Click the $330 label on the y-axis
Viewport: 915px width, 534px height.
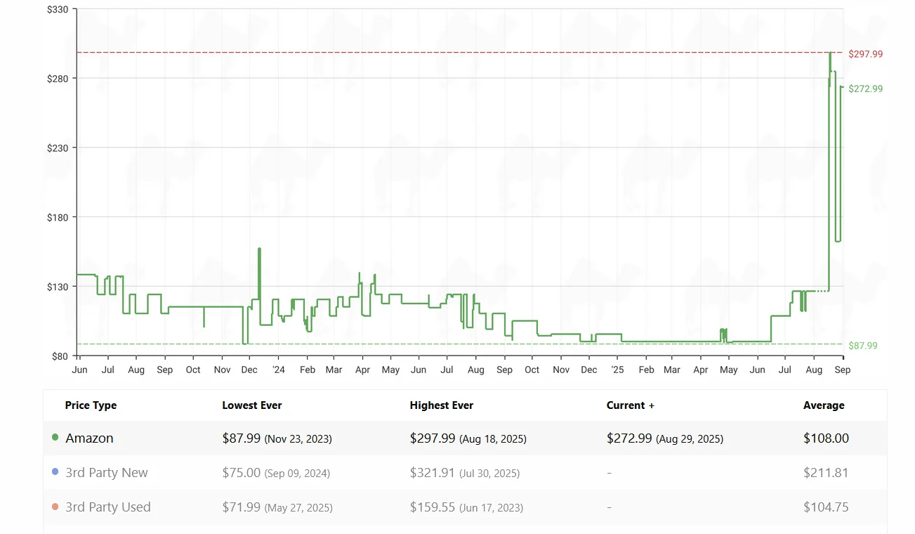(58, 9)
